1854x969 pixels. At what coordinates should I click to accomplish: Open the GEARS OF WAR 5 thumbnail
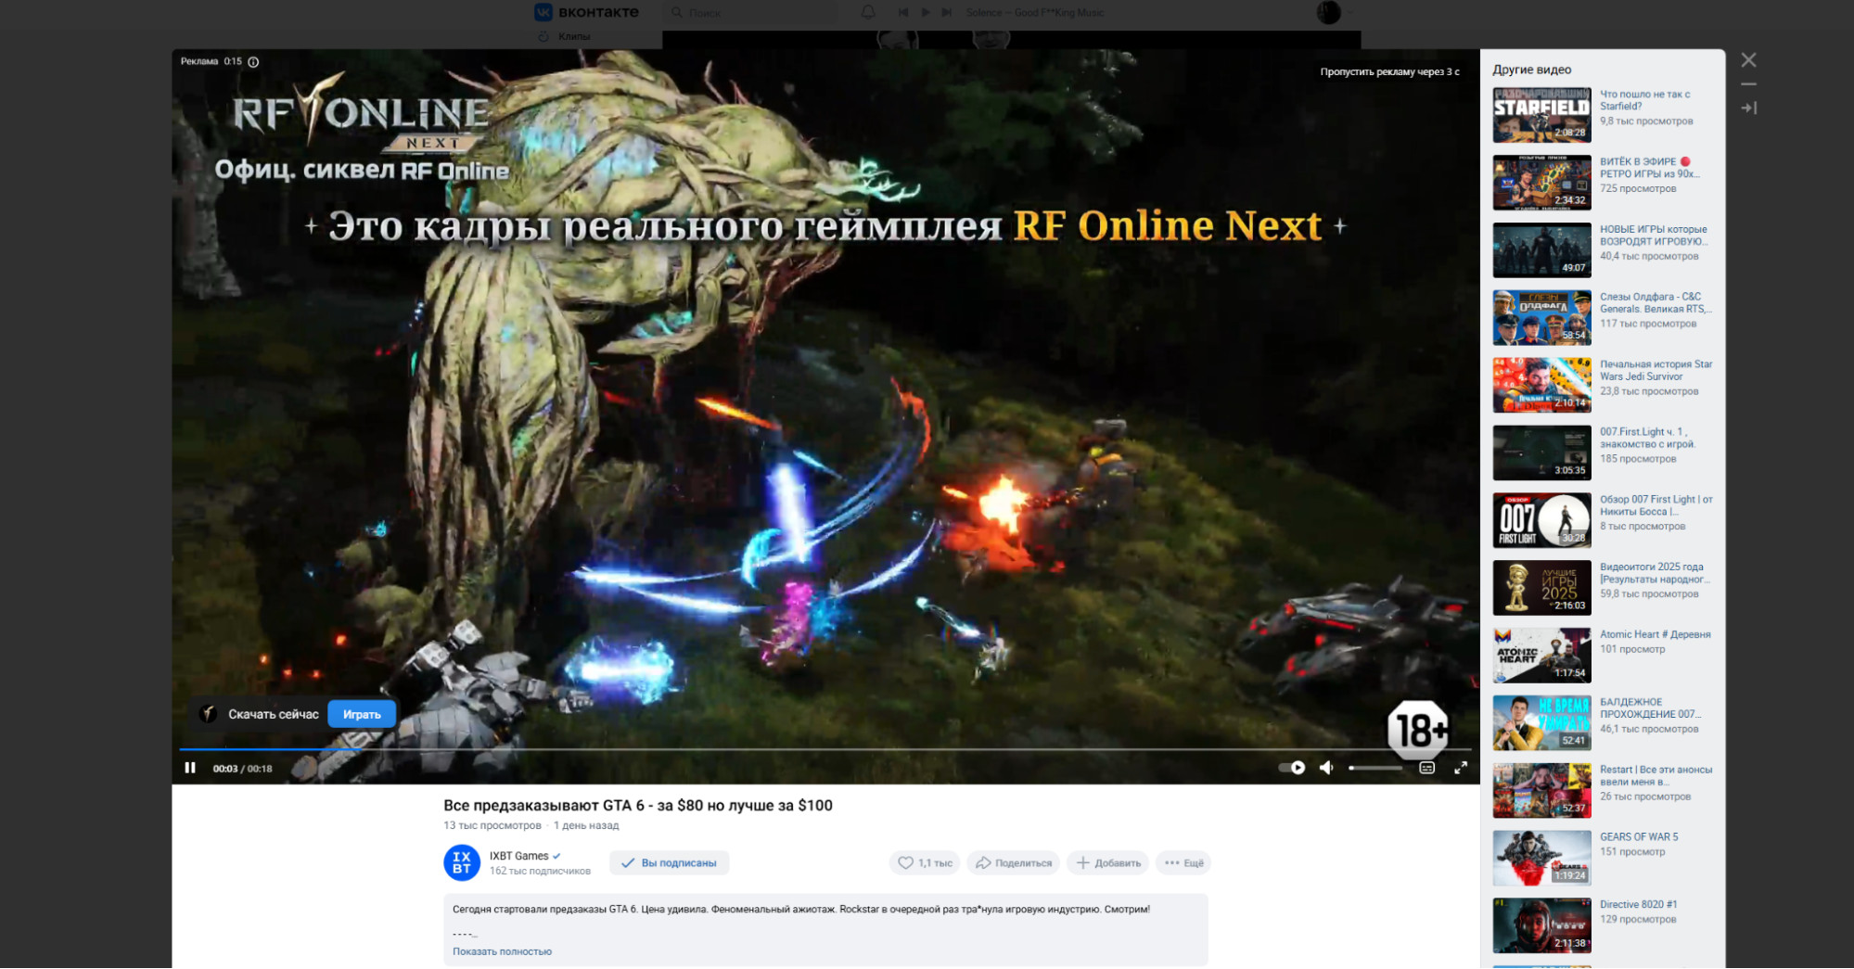pyautogui.click(x=1541, y=859)
